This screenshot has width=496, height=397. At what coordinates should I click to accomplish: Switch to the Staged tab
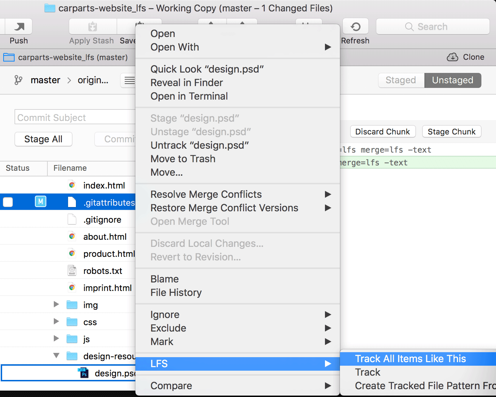coord(401,80)
